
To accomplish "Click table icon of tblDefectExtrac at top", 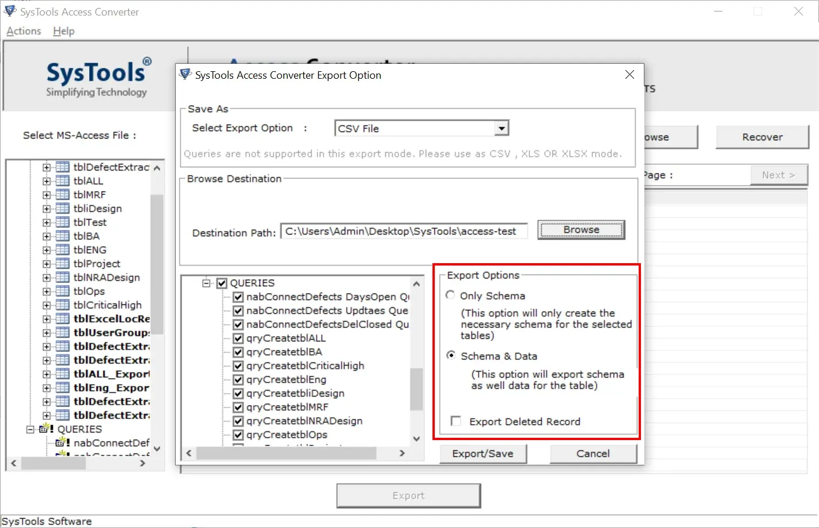I will [x=63, y=167].
